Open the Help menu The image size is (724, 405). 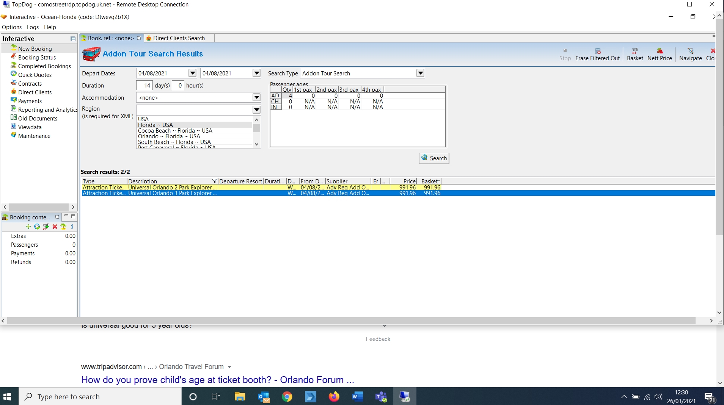[50, 27]
